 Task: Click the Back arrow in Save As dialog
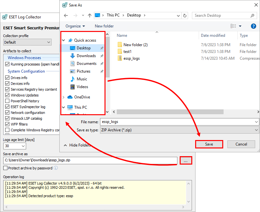[x=66, y=15]
